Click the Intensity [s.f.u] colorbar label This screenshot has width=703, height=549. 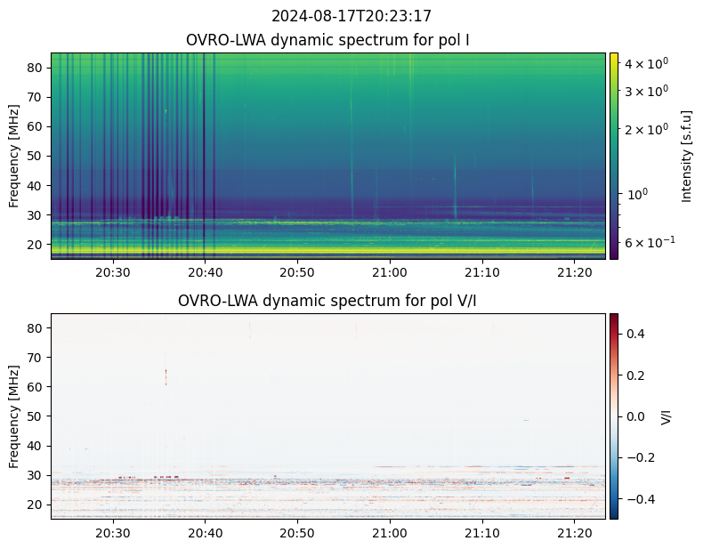686,156
